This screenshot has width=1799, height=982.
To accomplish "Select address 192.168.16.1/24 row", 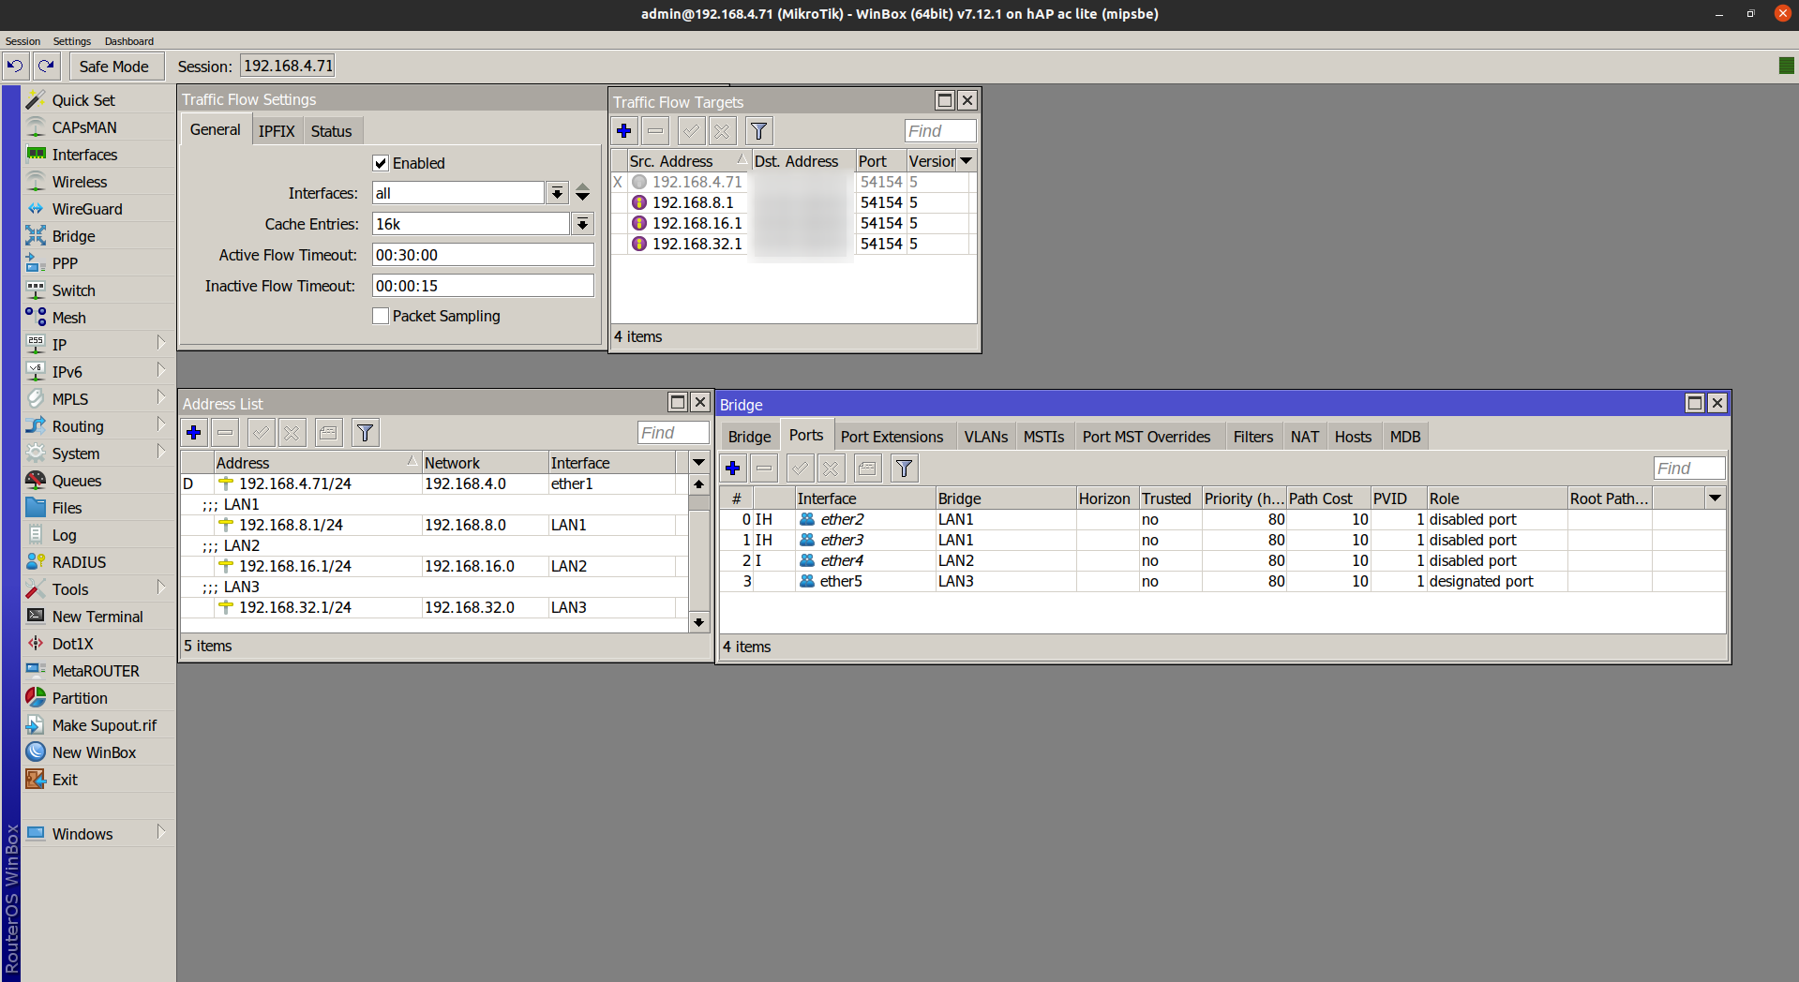I will tap(434, 566).
